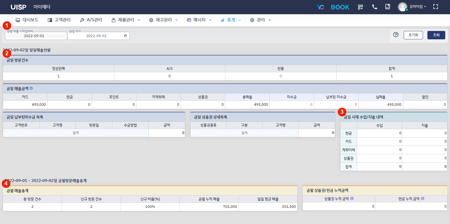Click help icon next to 금일 매출금액

(31, 88)
